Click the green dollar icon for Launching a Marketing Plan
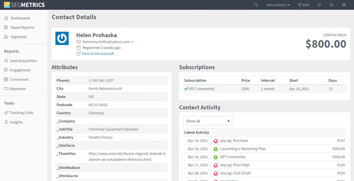Screen dimensions: 354x181 pos(215,149)
